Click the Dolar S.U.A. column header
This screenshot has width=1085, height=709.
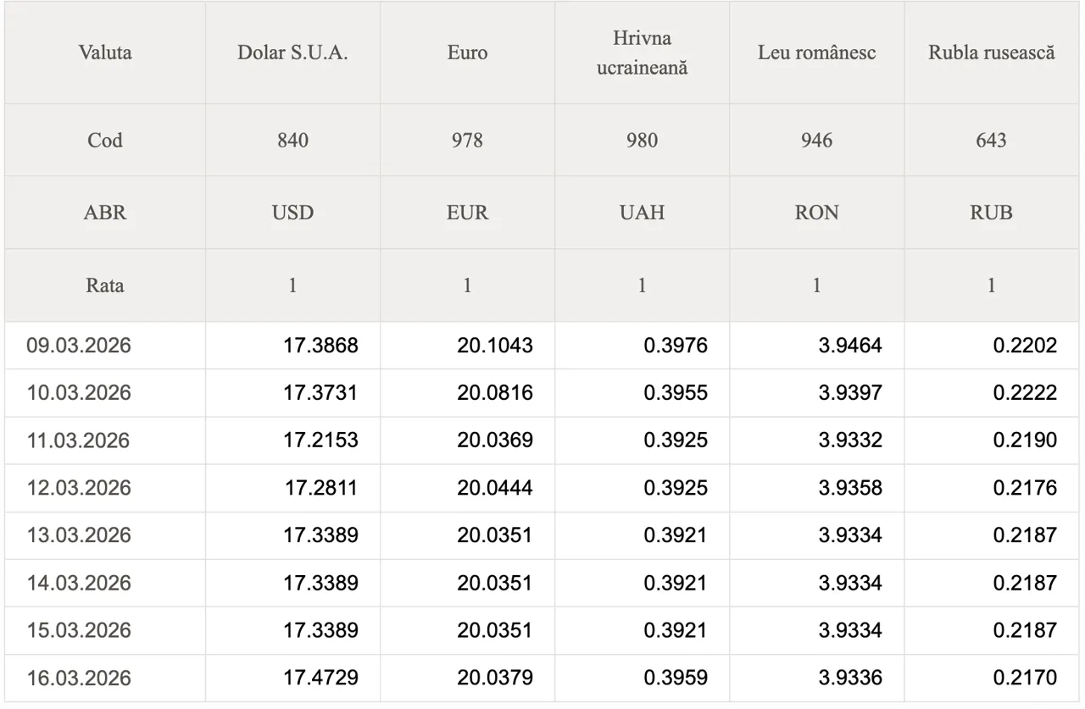tap(292, 53)
